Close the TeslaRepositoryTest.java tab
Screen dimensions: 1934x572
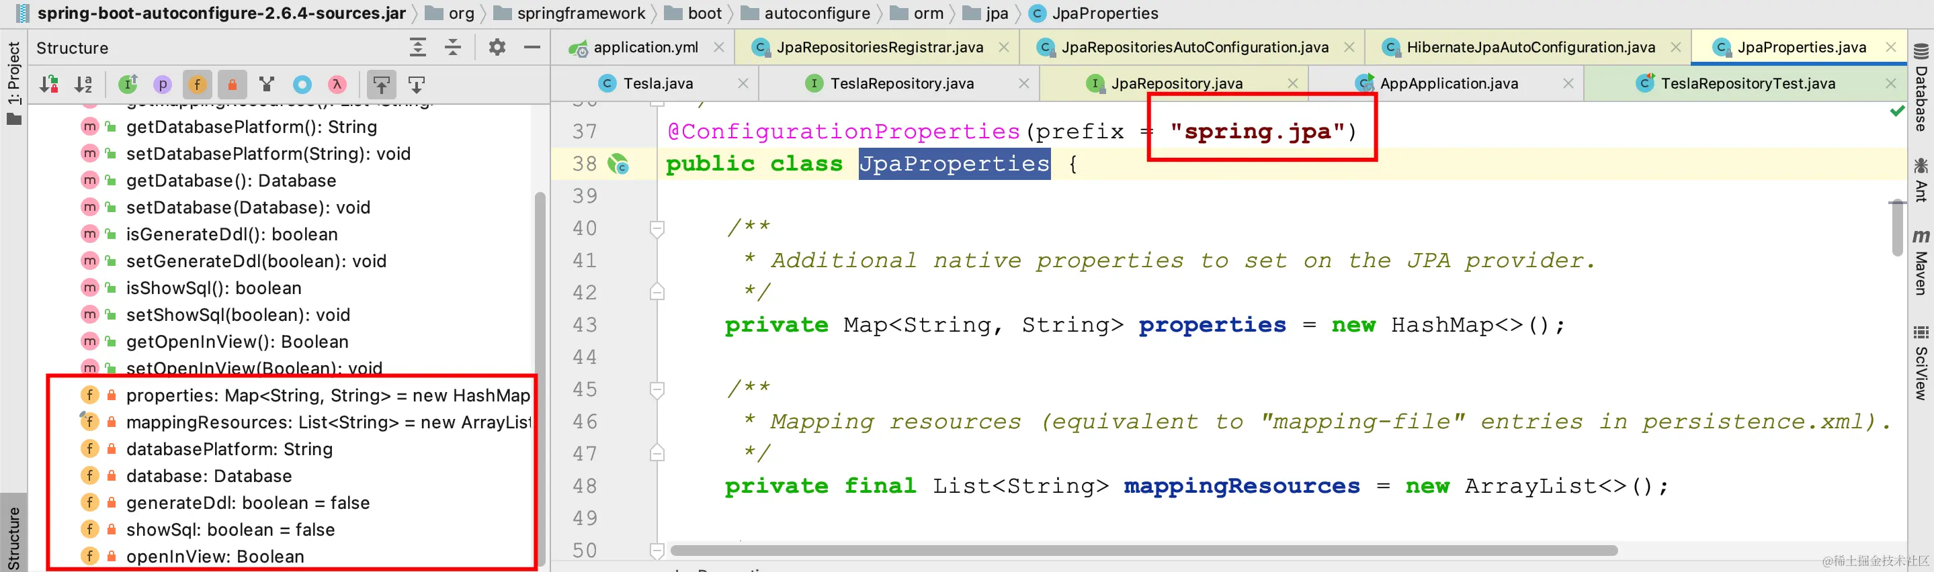coord(1891,83)
